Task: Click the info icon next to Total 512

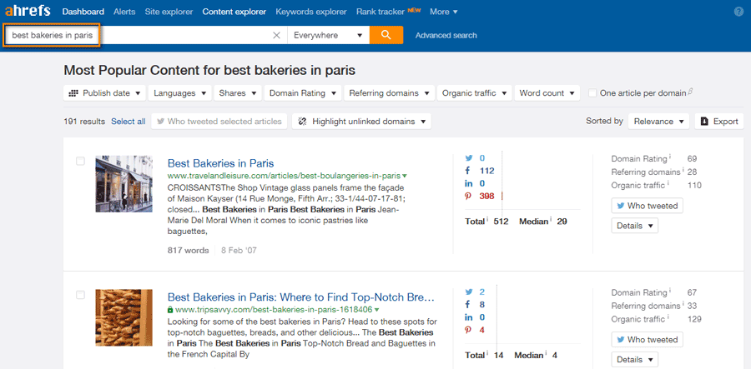Action: click(487, 220)
